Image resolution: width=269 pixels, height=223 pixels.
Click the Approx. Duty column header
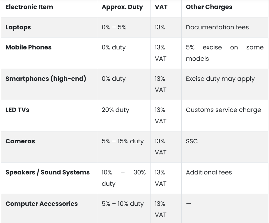tap(122, 7)
